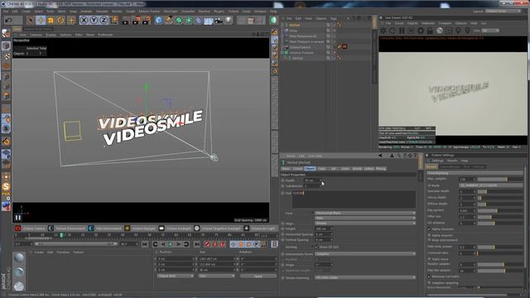Adjust the Max. samples slider
Image resolution: width=530 pixels, height=298 pixels.
tap(500, 179)
